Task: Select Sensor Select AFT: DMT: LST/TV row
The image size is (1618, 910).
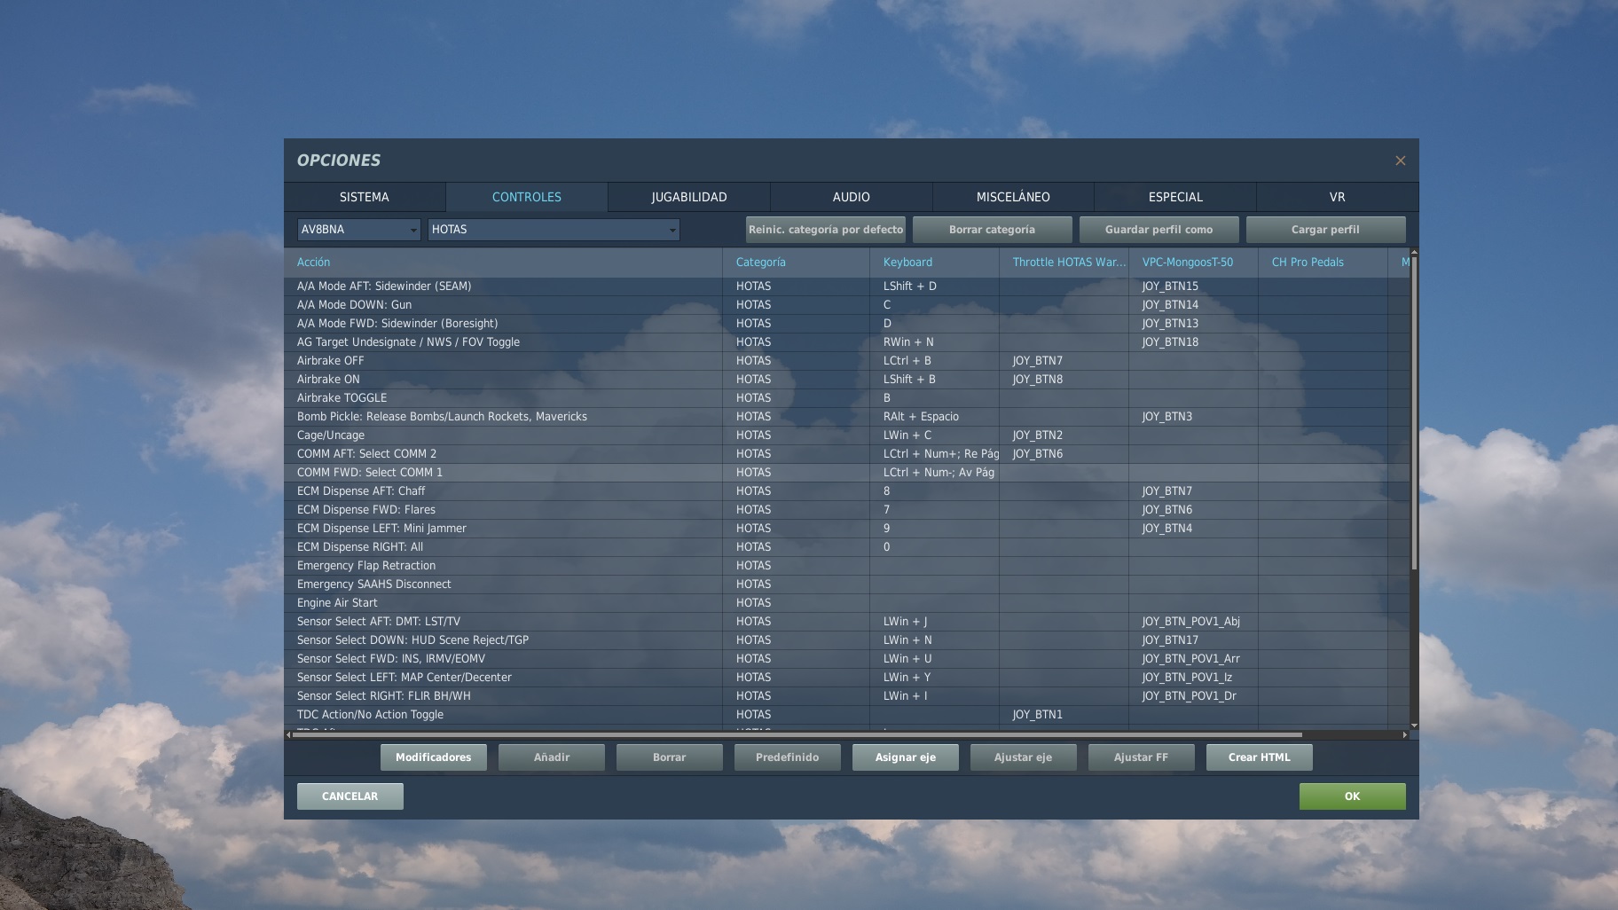Action: tap(847, 622)
